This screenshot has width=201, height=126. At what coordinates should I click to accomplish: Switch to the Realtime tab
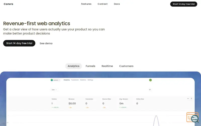click(107, 66)
